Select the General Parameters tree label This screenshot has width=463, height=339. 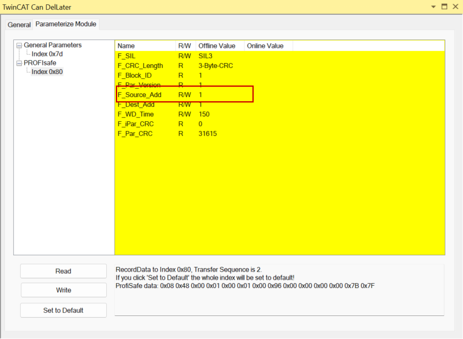tap(53, 45)
